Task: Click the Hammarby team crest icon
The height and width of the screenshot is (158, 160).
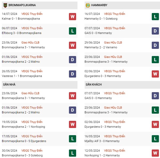Action: [x=88, y=5]
